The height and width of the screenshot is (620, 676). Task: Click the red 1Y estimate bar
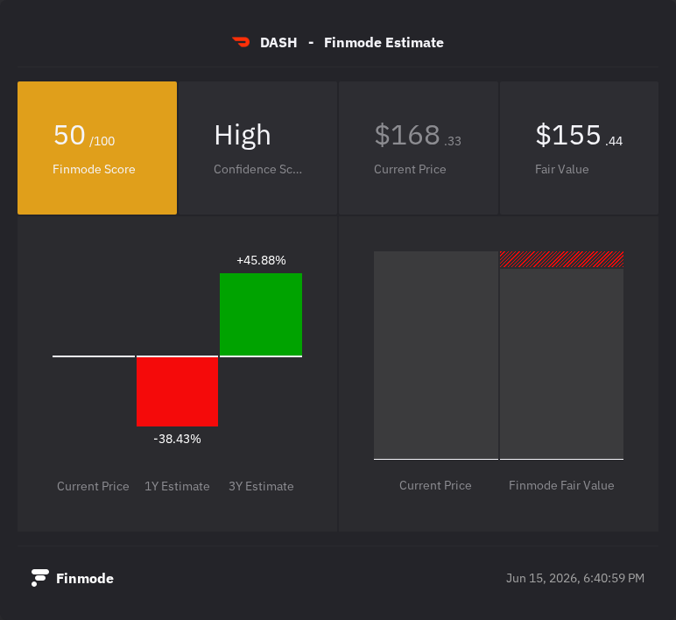click(x=177, y=391)
